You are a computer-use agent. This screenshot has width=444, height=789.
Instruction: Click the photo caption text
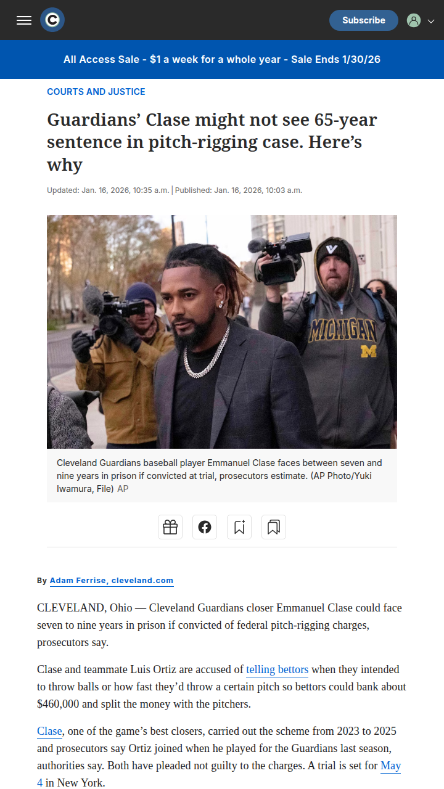(x=220, y=475)
